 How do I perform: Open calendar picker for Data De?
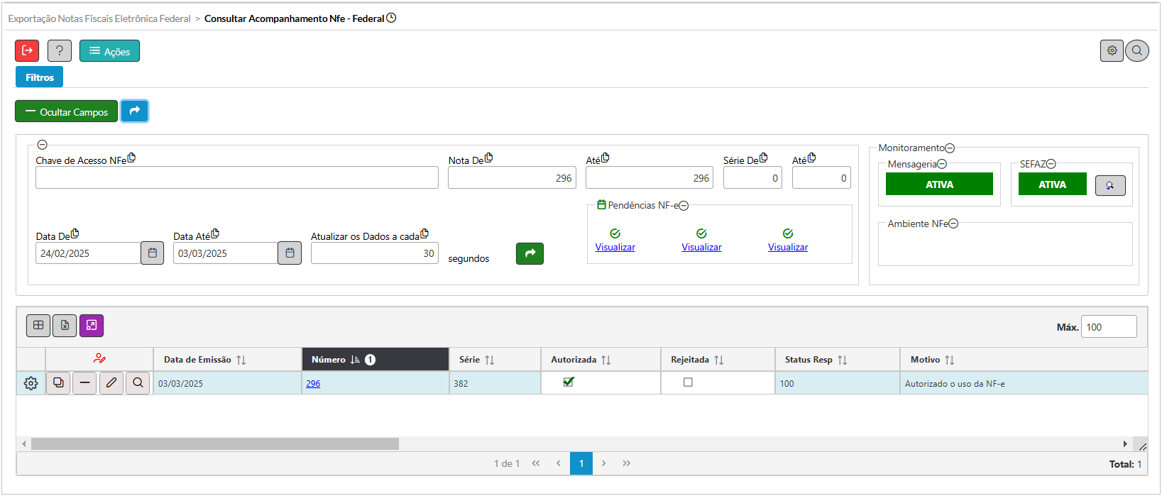[x=152, y=253]
